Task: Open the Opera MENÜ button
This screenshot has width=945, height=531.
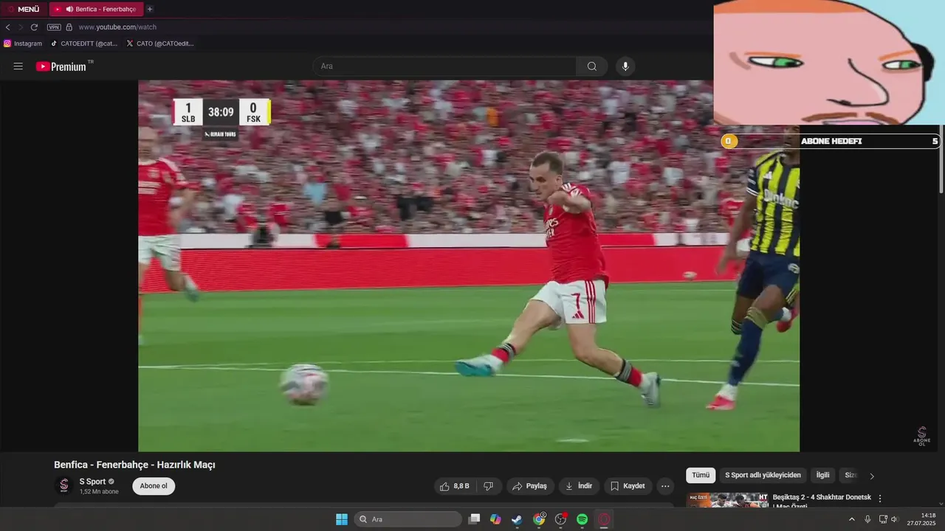Action: coord(24,9)
